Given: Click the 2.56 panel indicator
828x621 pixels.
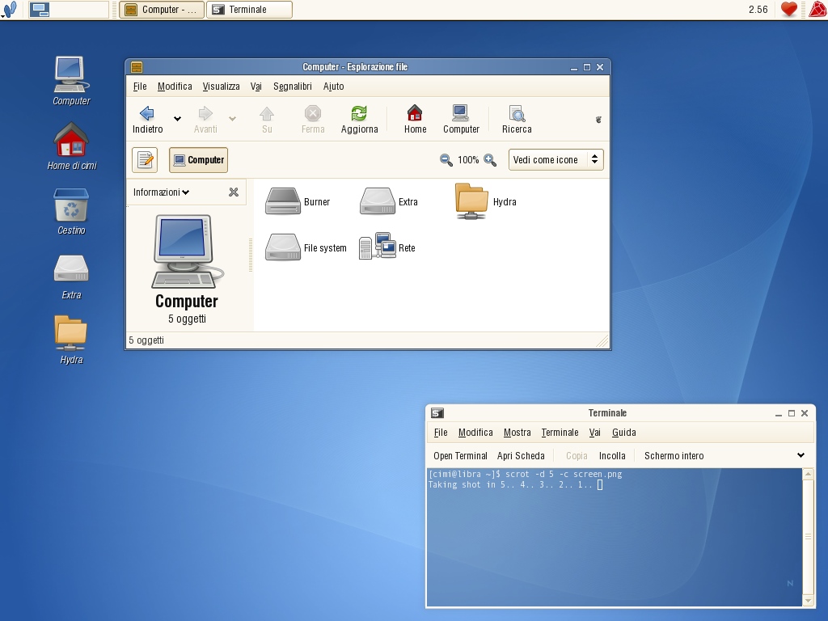Looking at the screenshot, I should pos(758,10).
